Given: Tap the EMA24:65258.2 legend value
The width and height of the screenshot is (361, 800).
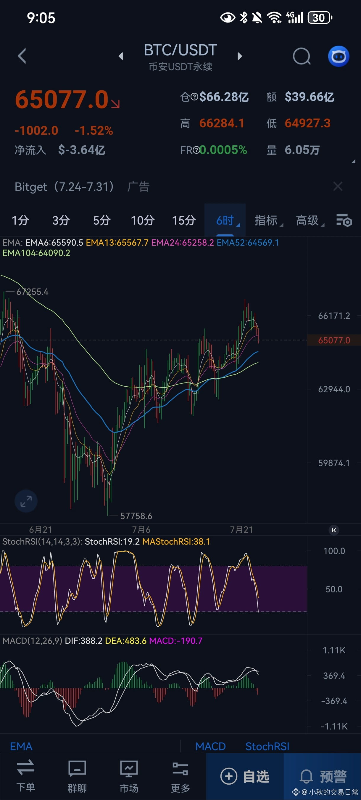Looking at the screenshot, I should 183,243.
